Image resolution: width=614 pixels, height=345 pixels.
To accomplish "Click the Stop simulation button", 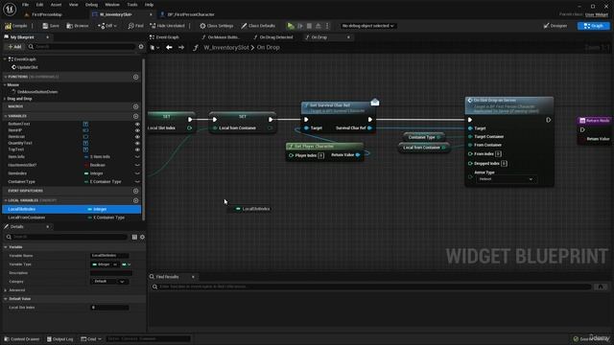I will tap(309, 26).
